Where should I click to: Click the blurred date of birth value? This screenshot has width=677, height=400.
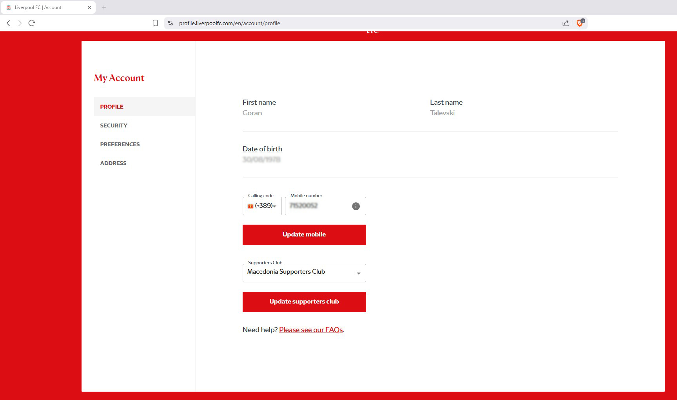point(261,160)
